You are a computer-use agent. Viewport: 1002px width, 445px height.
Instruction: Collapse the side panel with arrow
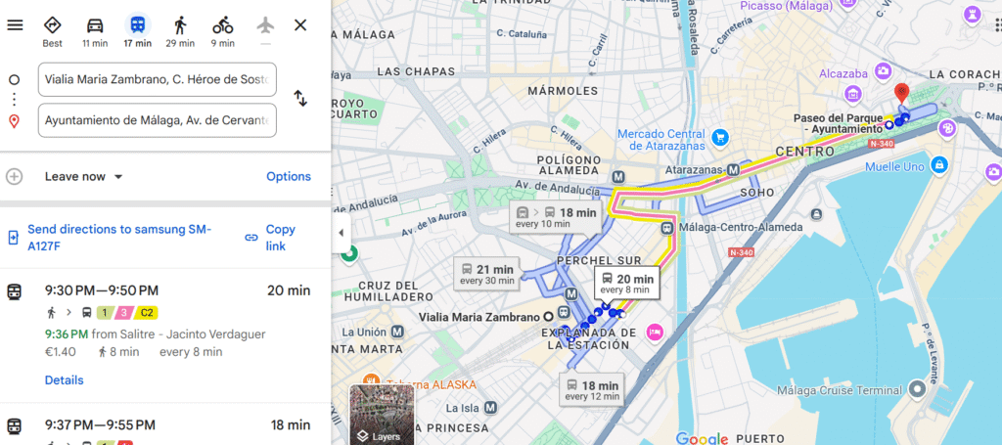tap(341, 233)
